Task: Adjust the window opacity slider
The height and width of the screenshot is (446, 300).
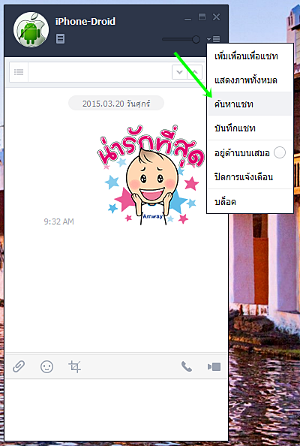Action: [x=181, y=39]
